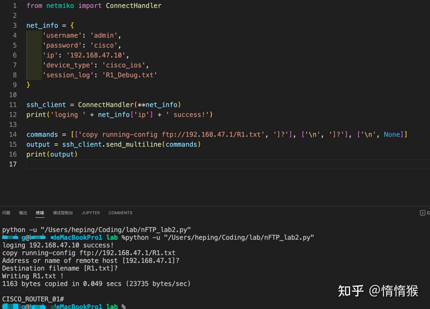The image size is (430, 309).
Task: Select the ConnectHandler import on line 1
Action: (x=133, y=5)
